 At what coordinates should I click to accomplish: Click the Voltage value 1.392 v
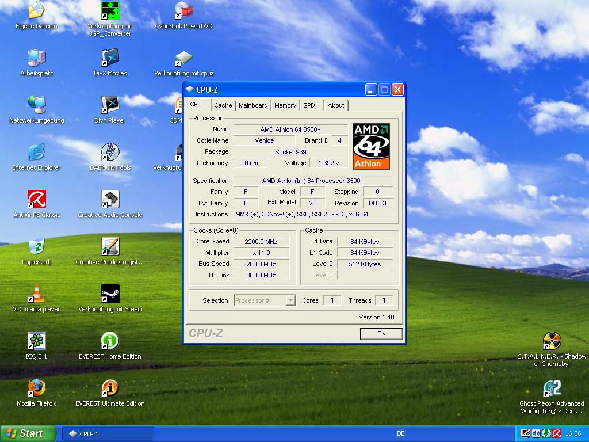coord(328,163)
